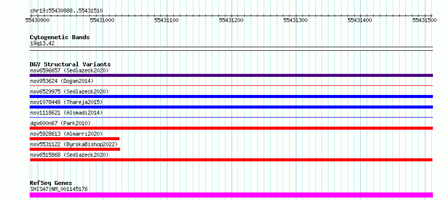Open variant nsv953624 (Dogan2014) label
447x200 pixels.
pos(62,81)
